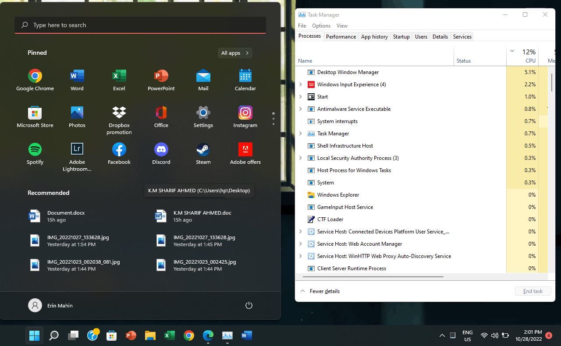The width and height of the screenshot is (561, 346).
Task: Switch to the Startup tab
Action: (x=401, y=37)
